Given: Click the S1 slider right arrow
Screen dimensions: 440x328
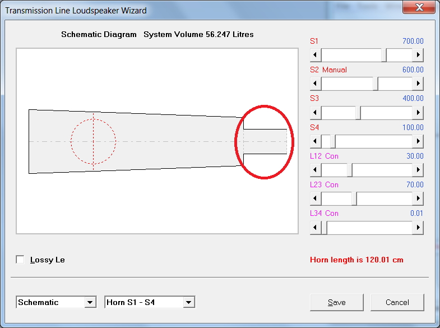Looking at the screenshot, I should point(418,55).
